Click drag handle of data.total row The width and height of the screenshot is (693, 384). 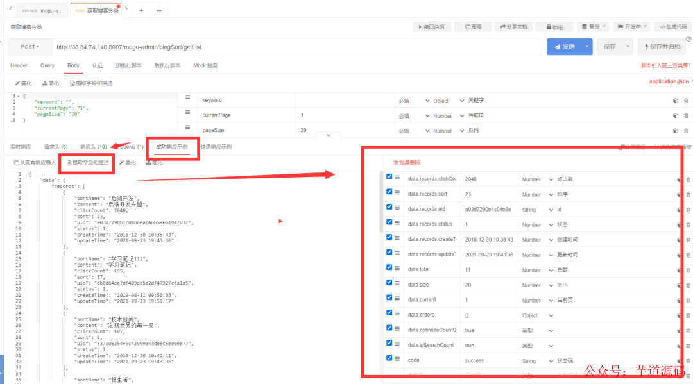point(397,268)
